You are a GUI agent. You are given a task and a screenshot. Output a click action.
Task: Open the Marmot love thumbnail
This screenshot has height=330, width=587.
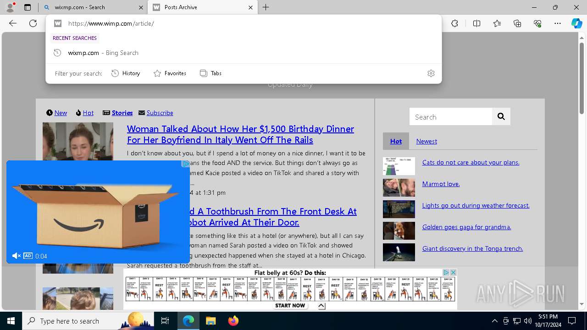399,188
